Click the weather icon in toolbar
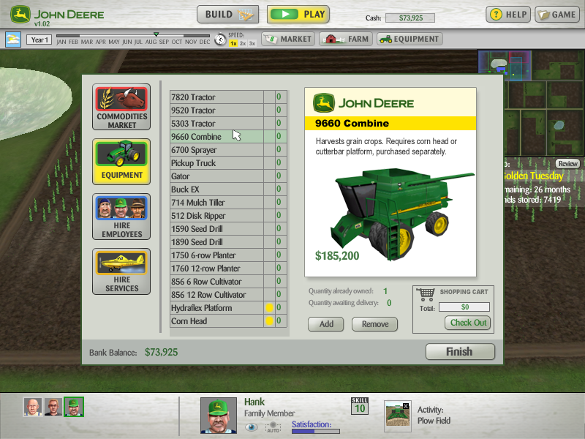 tap(13, 40)
